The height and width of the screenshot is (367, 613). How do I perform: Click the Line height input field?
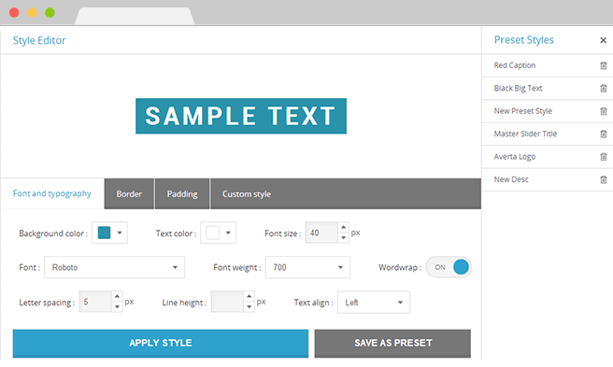(x=227, y=302)
